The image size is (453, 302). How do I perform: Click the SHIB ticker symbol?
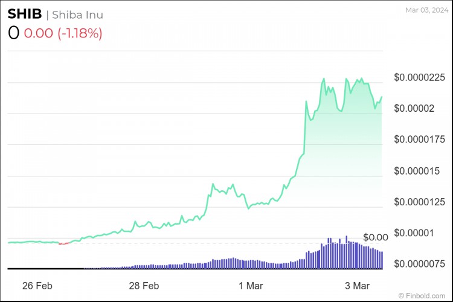(25, 14)
